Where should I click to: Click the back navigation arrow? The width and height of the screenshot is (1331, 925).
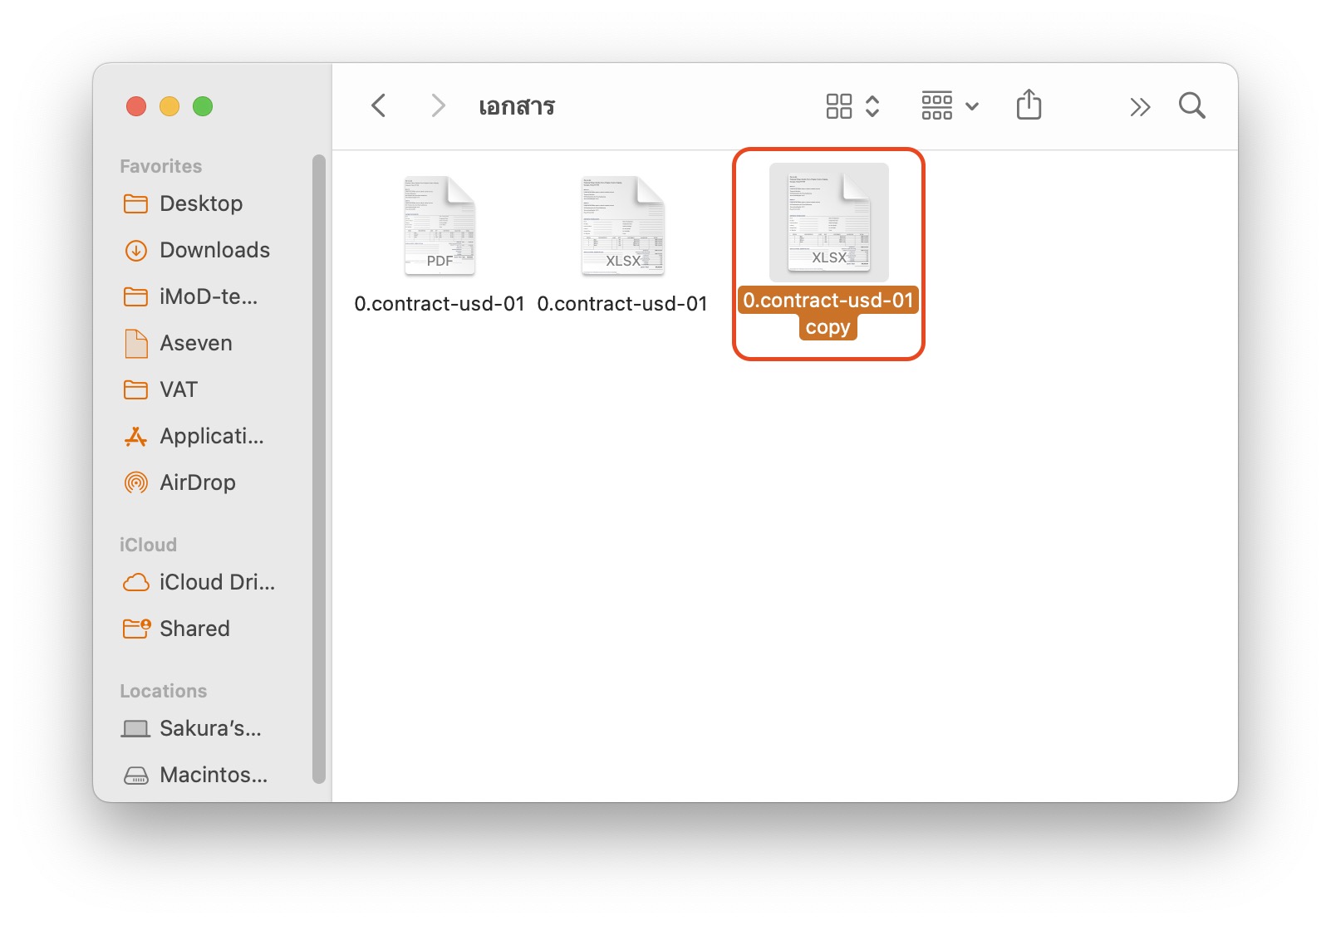[379, 106]
